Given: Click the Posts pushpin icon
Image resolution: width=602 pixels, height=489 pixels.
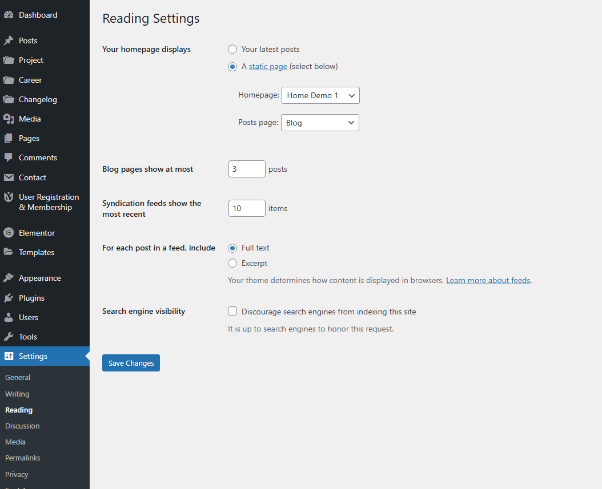Looking at the screenshot, I should point(9,41).
